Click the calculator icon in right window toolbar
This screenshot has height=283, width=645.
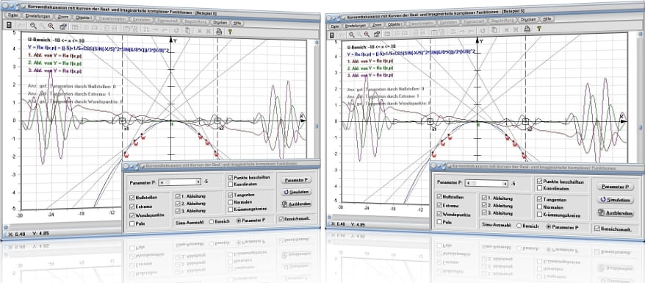(331, 35)
